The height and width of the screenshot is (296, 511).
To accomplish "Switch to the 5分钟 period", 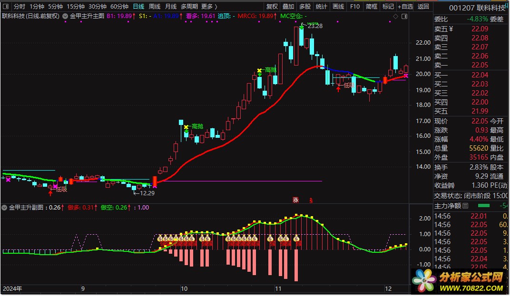I will click(55, 6).
